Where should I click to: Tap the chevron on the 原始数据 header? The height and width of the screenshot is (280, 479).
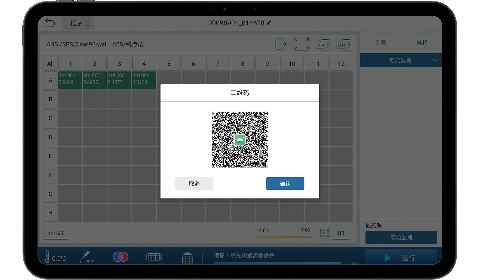[x=435, y=60]
